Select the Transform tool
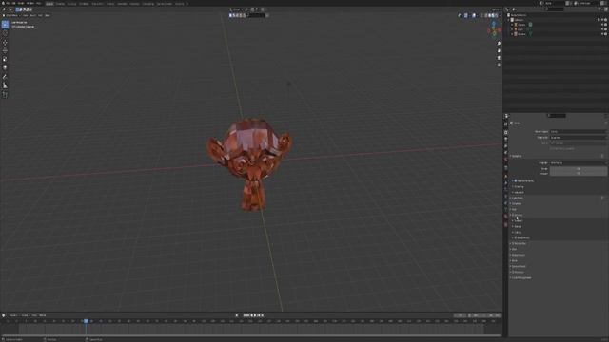The height and width of the screenshot is (342, 609). pyautogui.click(x=5, y=67)
